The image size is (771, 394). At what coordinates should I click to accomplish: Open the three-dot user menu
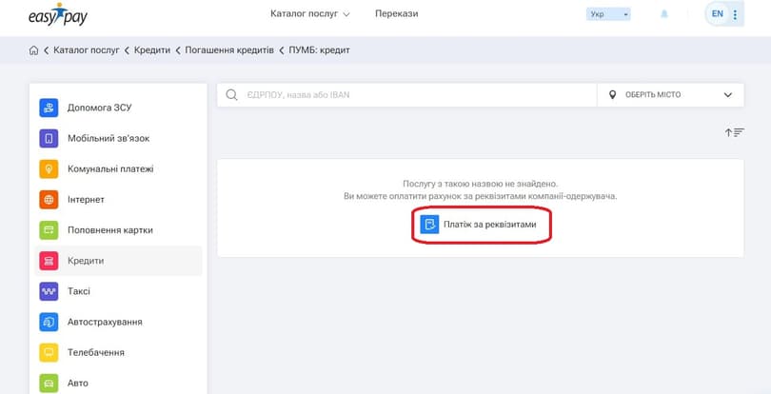pyautogui.click(x=735, y=14)
